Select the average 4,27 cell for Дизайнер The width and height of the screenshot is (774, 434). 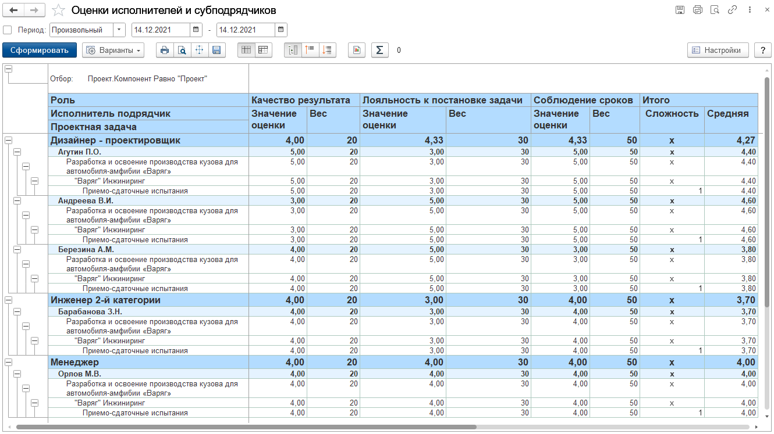click(731, 140)
